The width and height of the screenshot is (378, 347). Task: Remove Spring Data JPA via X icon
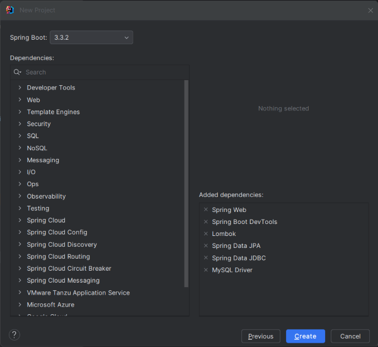(x=205, y=245)
